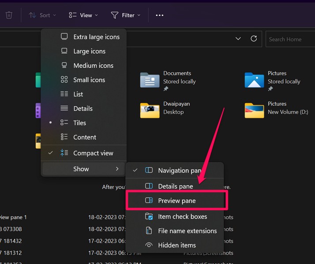Expand address bar history chevron
315x264 pixels.
click(x=238, y=39)
